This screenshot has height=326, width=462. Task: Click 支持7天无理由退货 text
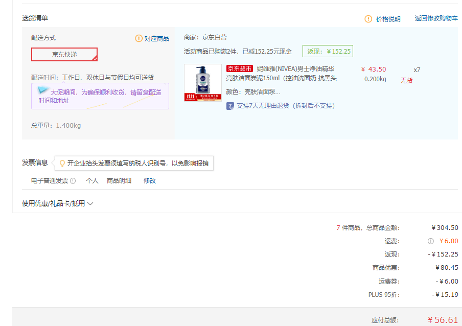pyautogui.click(x=286, y=106)
